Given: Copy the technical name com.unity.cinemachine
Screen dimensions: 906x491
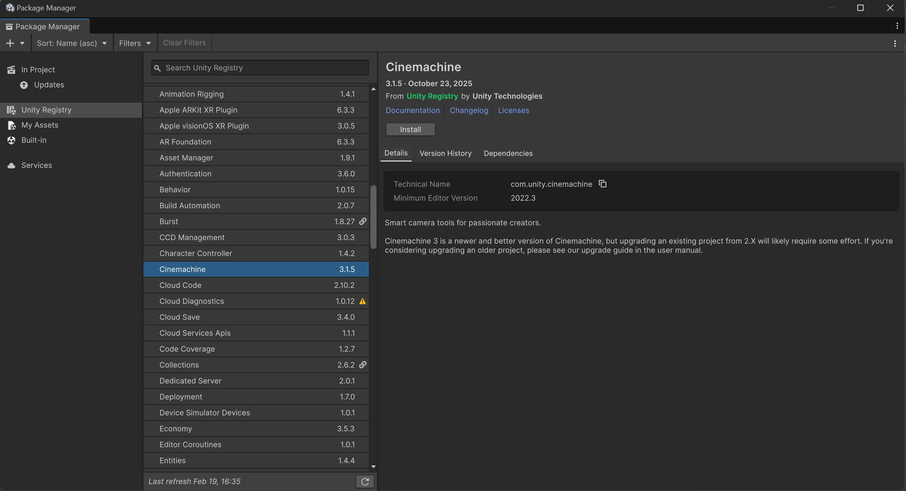Looking at the screenshot, I should coord(603,184).
